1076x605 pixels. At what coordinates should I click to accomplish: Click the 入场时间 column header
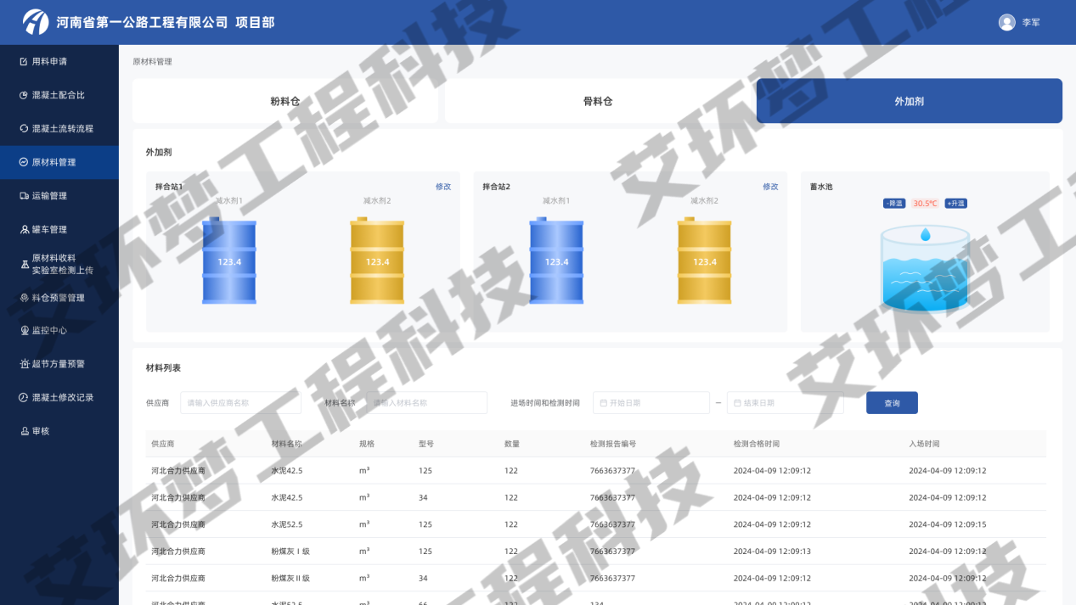(924, 444)
